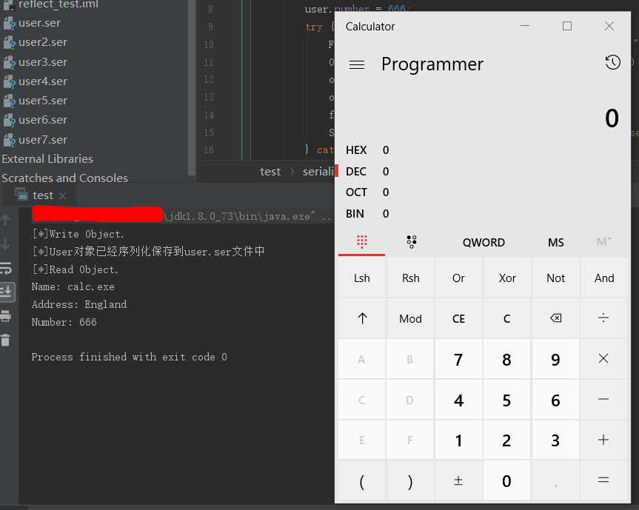The image size is (639, 510).
Task: Click the shift up-arrow key in Calculator
Action: point(362,318)
